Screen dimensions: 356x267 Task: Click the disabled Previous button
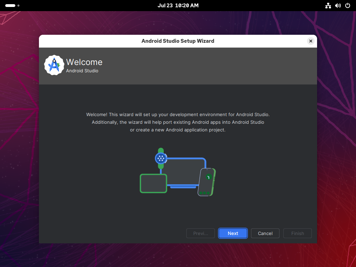point(201,233)
